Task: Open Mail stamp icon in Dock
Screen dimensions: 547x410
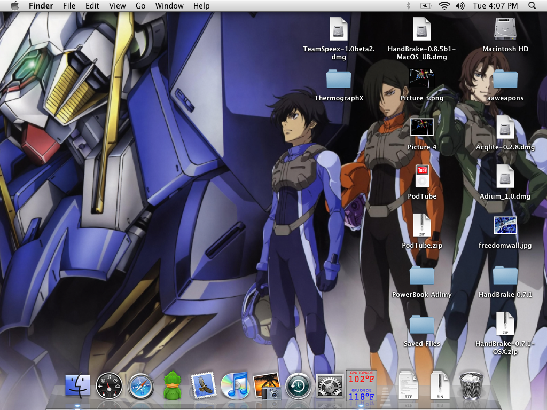Action: (x=204, y=385)
